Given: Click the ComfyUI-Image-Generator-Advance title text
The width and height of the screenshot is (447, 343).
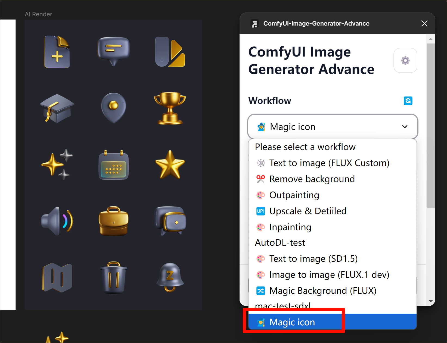Looking at the screenshot, I should click(316, 24).
